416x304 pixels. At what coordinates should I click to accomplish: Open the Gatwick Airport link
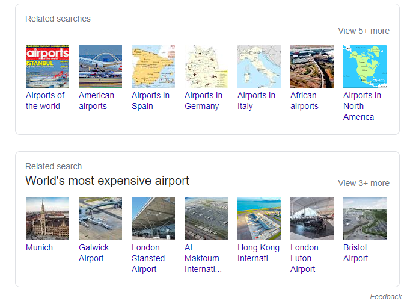coord(94,253)
